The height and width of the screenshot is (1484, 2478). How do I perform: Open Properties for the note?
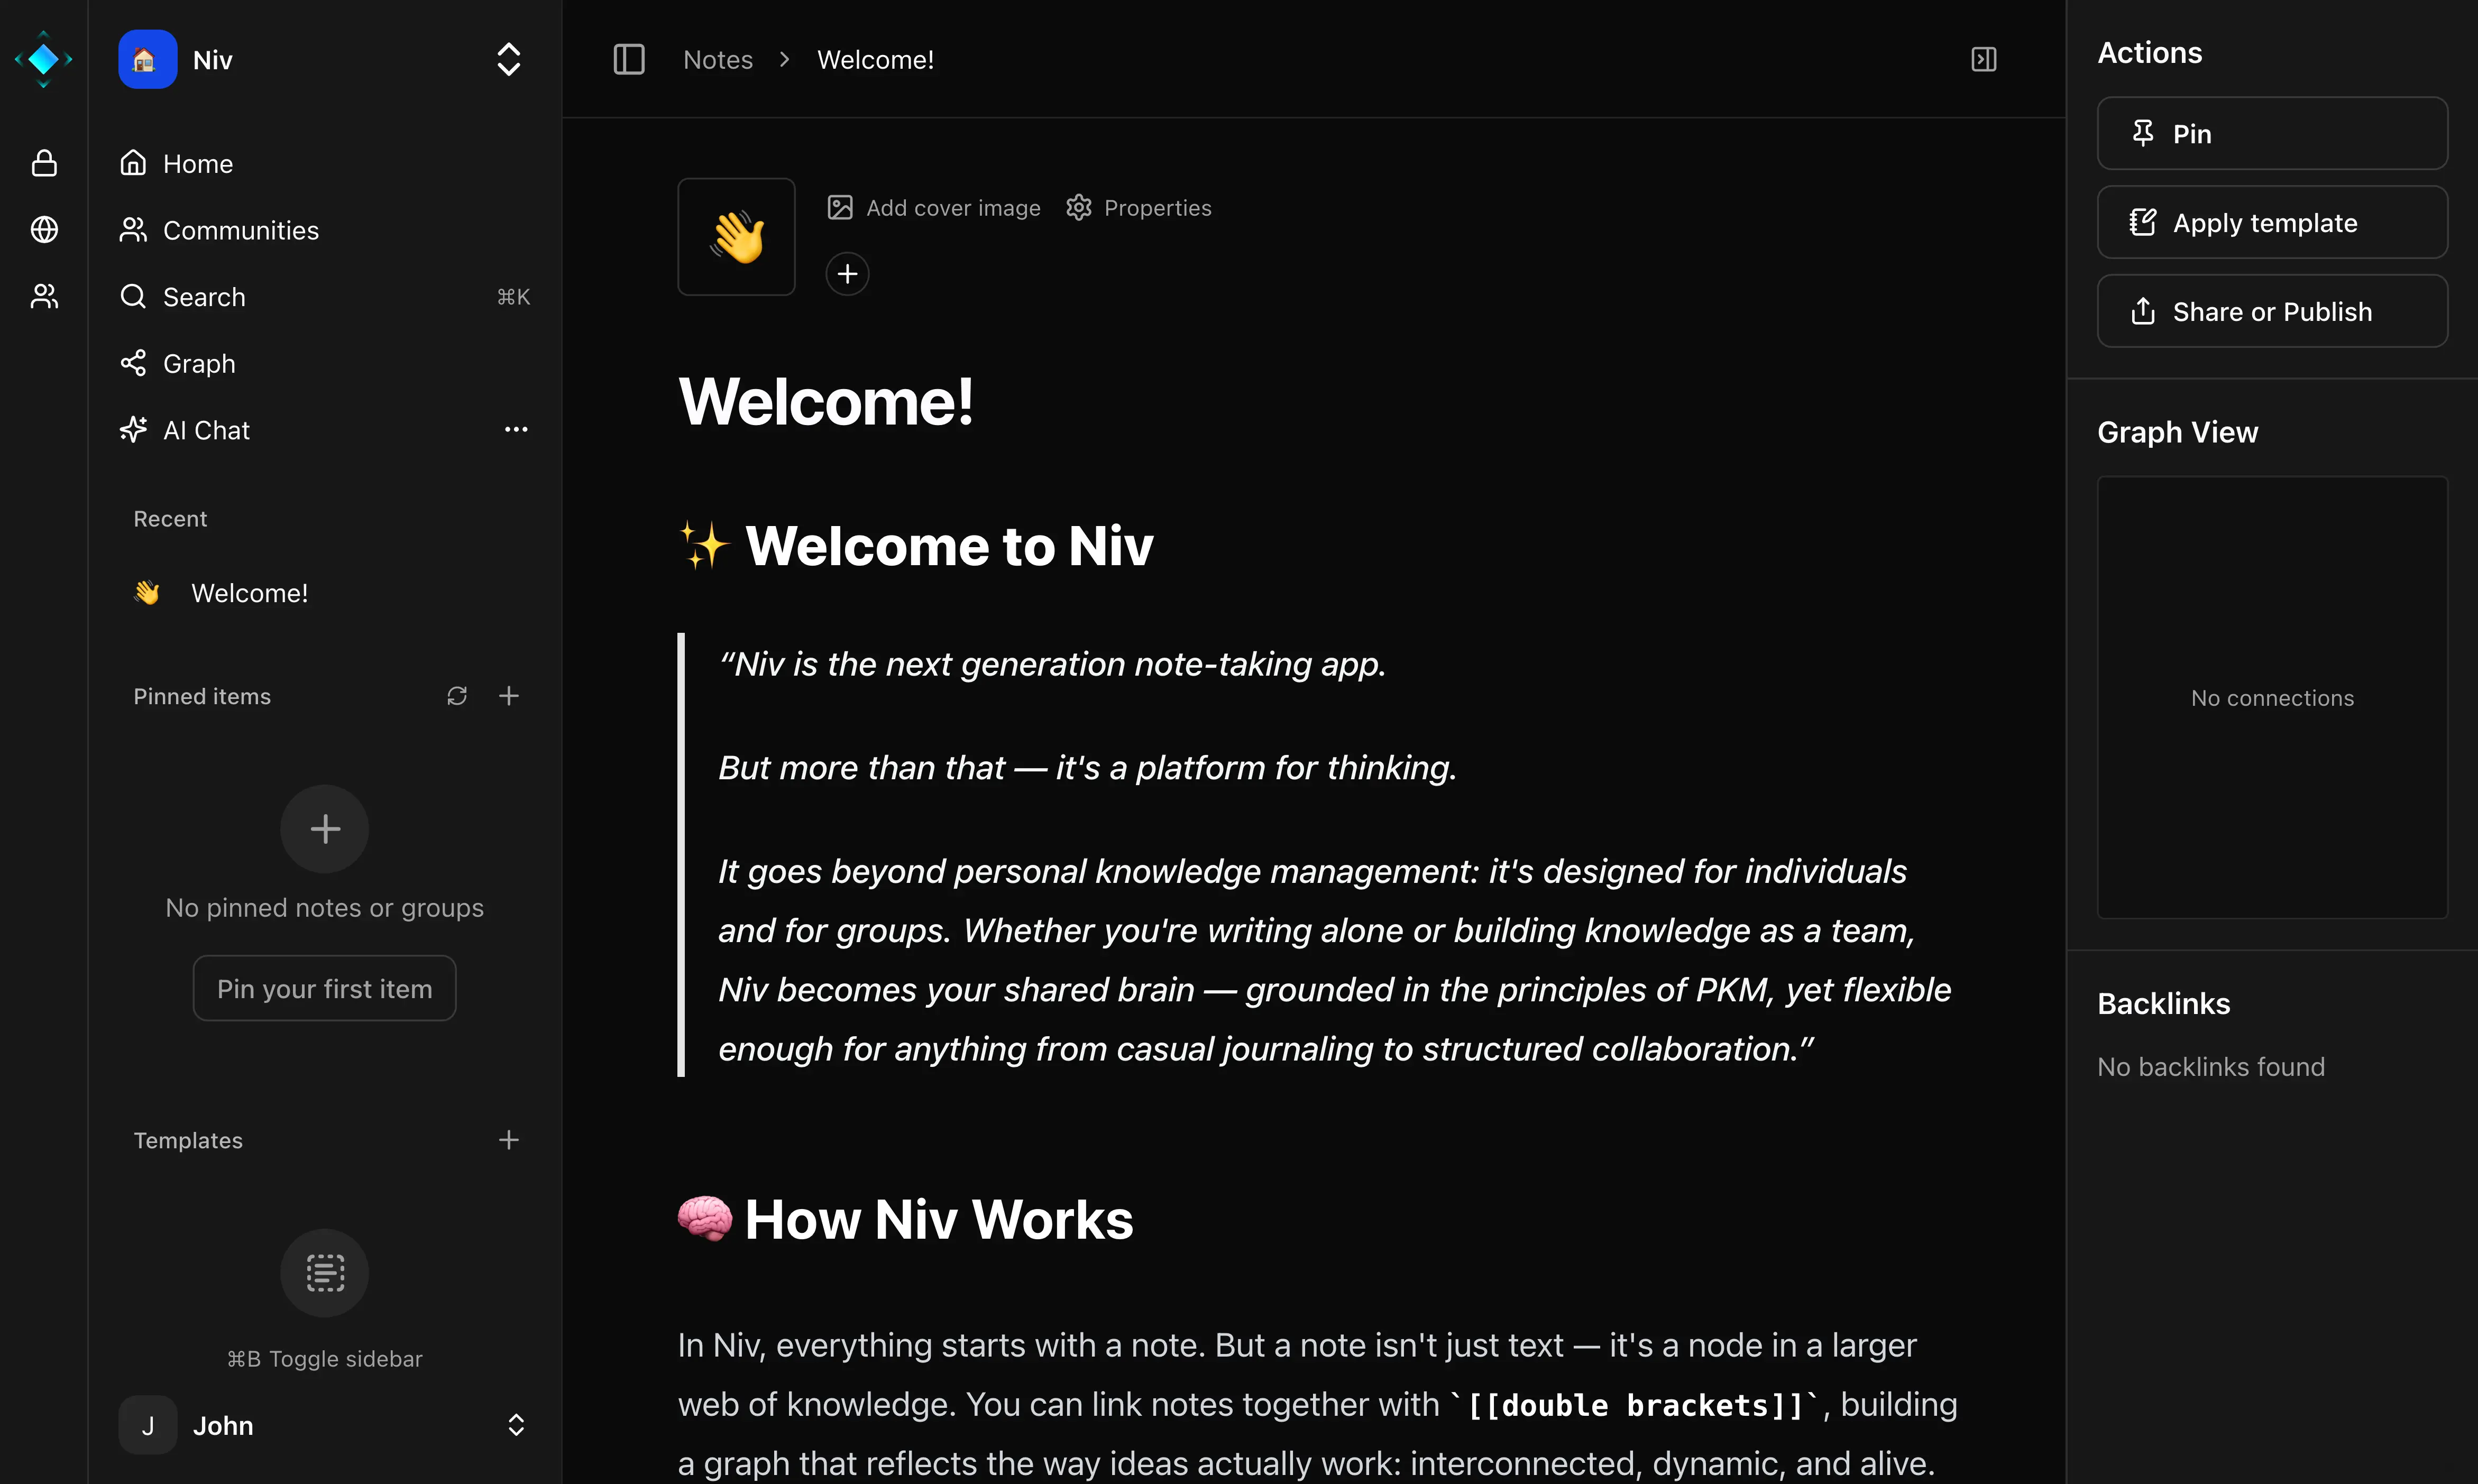pyautogui.click(x=1139, y=207)
